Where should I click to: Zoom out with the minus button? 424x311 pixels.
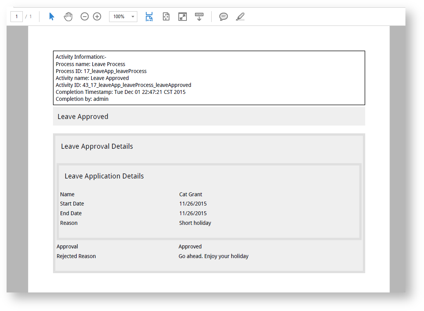(x=84, y=17)
